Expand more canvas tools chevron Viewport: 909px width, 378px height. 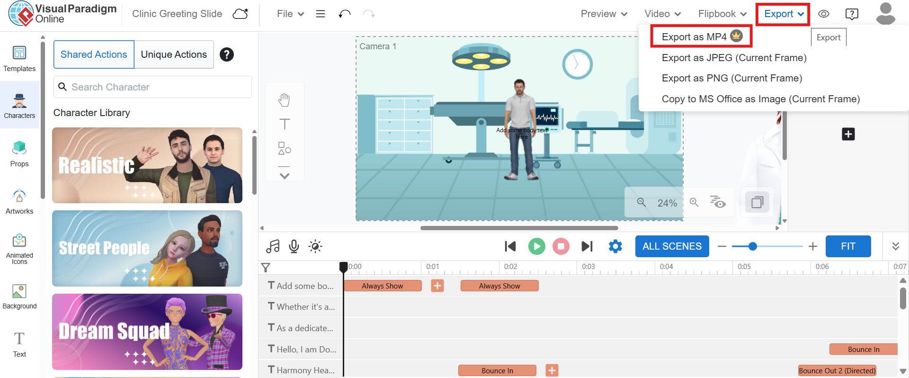coord(285,176)
